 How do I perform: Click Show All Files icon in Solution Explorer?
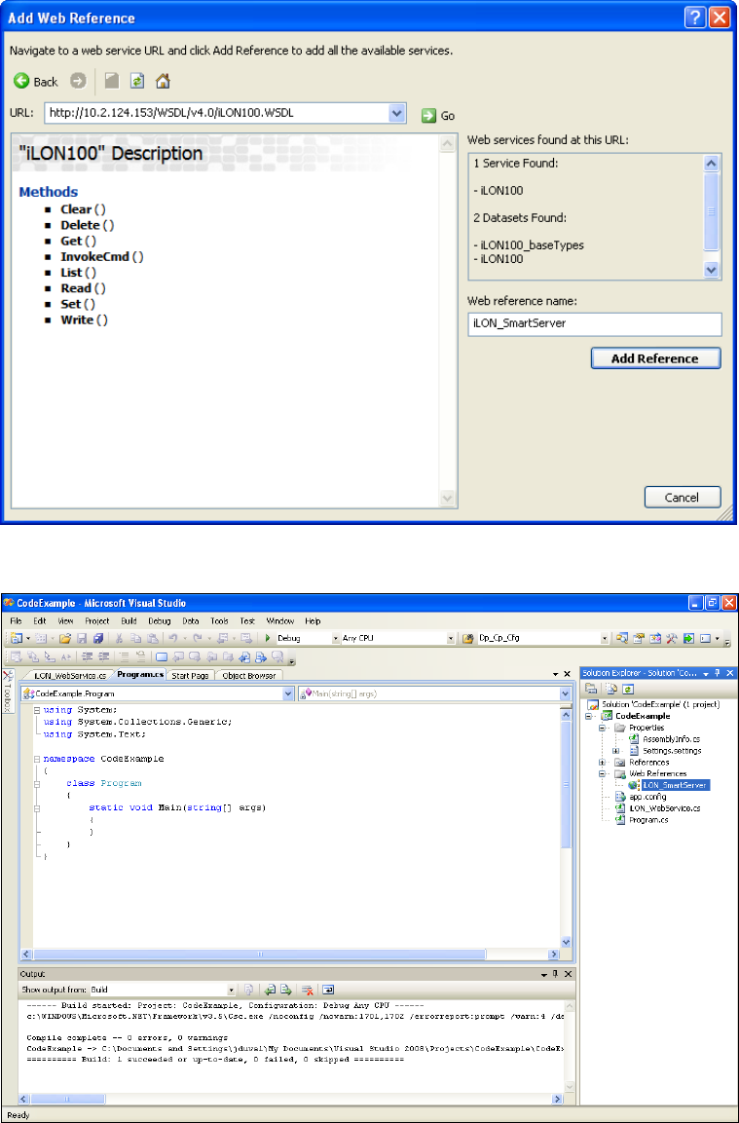[611, 689]
